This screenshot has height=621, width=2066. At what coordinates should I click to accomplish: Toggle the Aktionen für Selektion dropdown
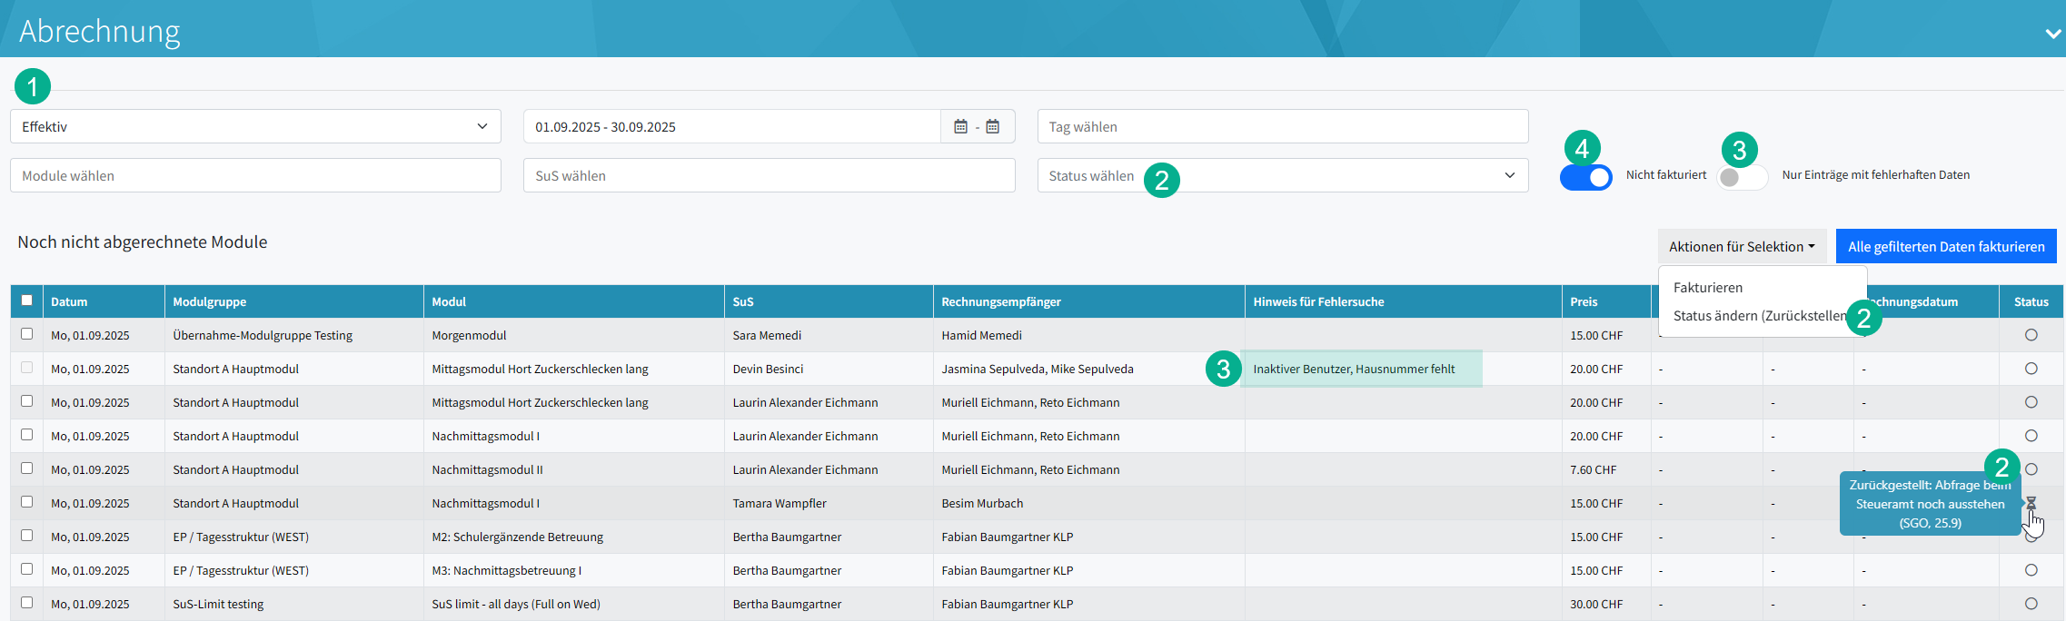tap(1741, 247)
